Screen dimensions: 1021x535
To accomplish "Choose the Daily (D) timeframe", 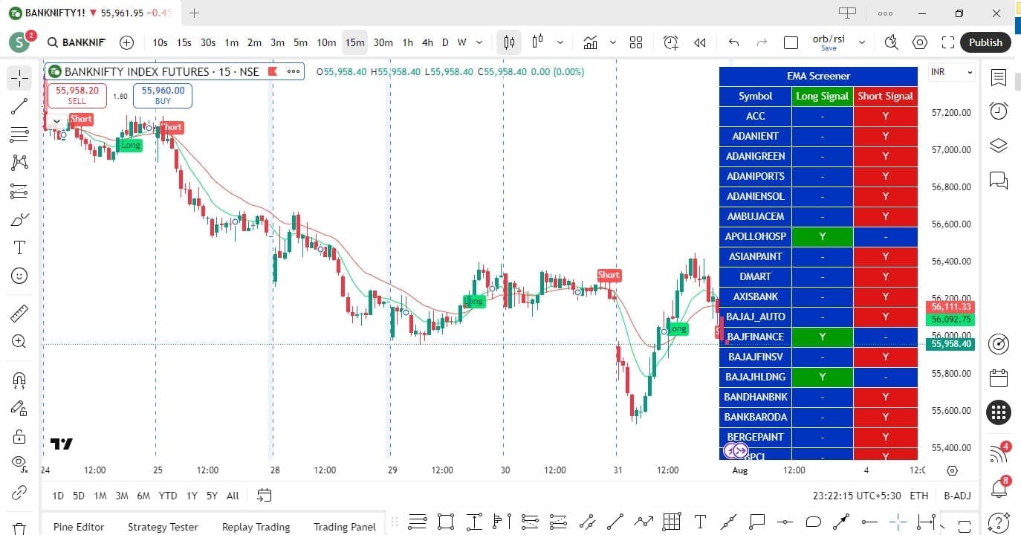I will [x=445, y=42].
